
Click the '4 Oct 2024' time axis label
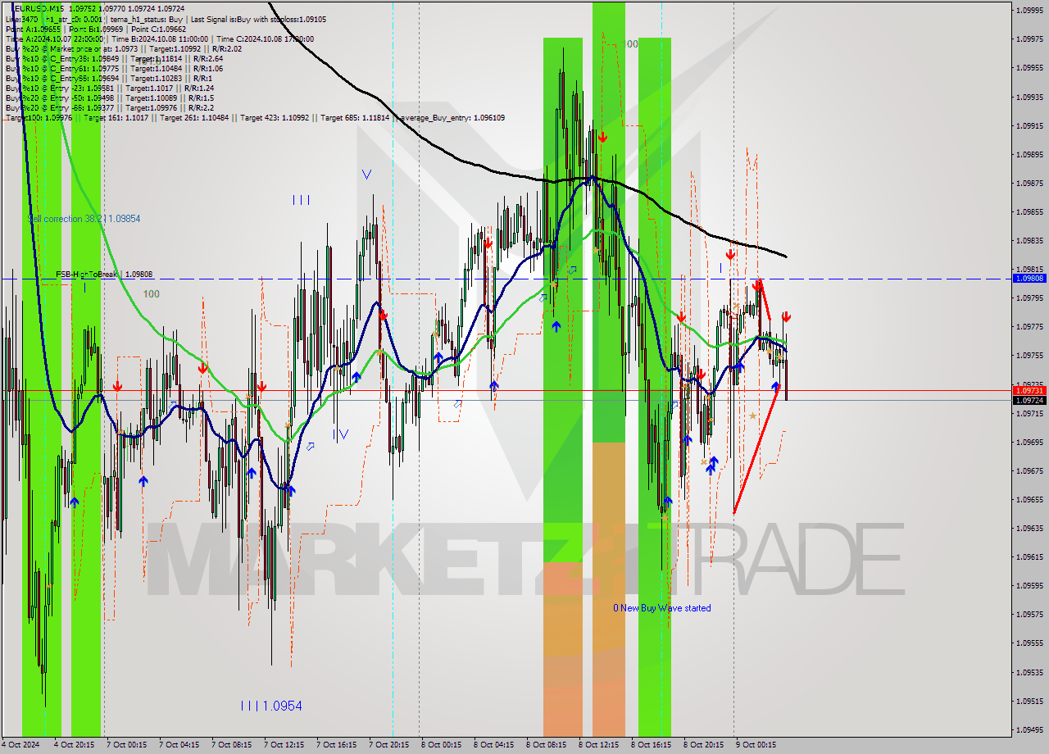coord(22,745)
